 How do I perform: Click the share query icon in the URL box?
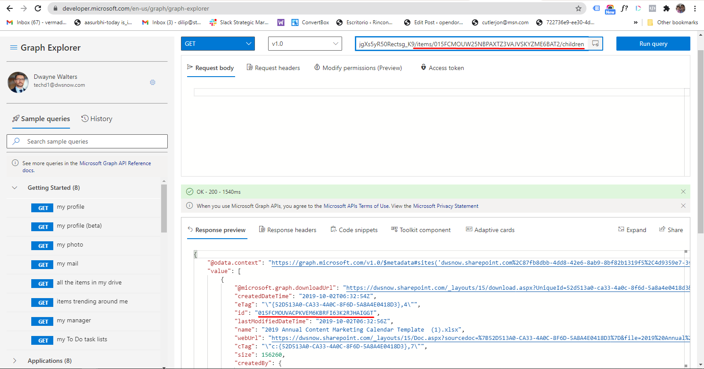[x=595, y=44]
